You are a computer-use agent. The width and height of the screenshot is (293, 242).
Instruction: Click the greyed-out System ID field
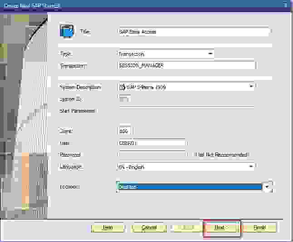(124, 99)
